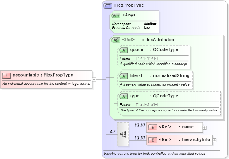This screenshot has height=159, width=229.
Task: Click the free-text value description
Action: point(155,84)
